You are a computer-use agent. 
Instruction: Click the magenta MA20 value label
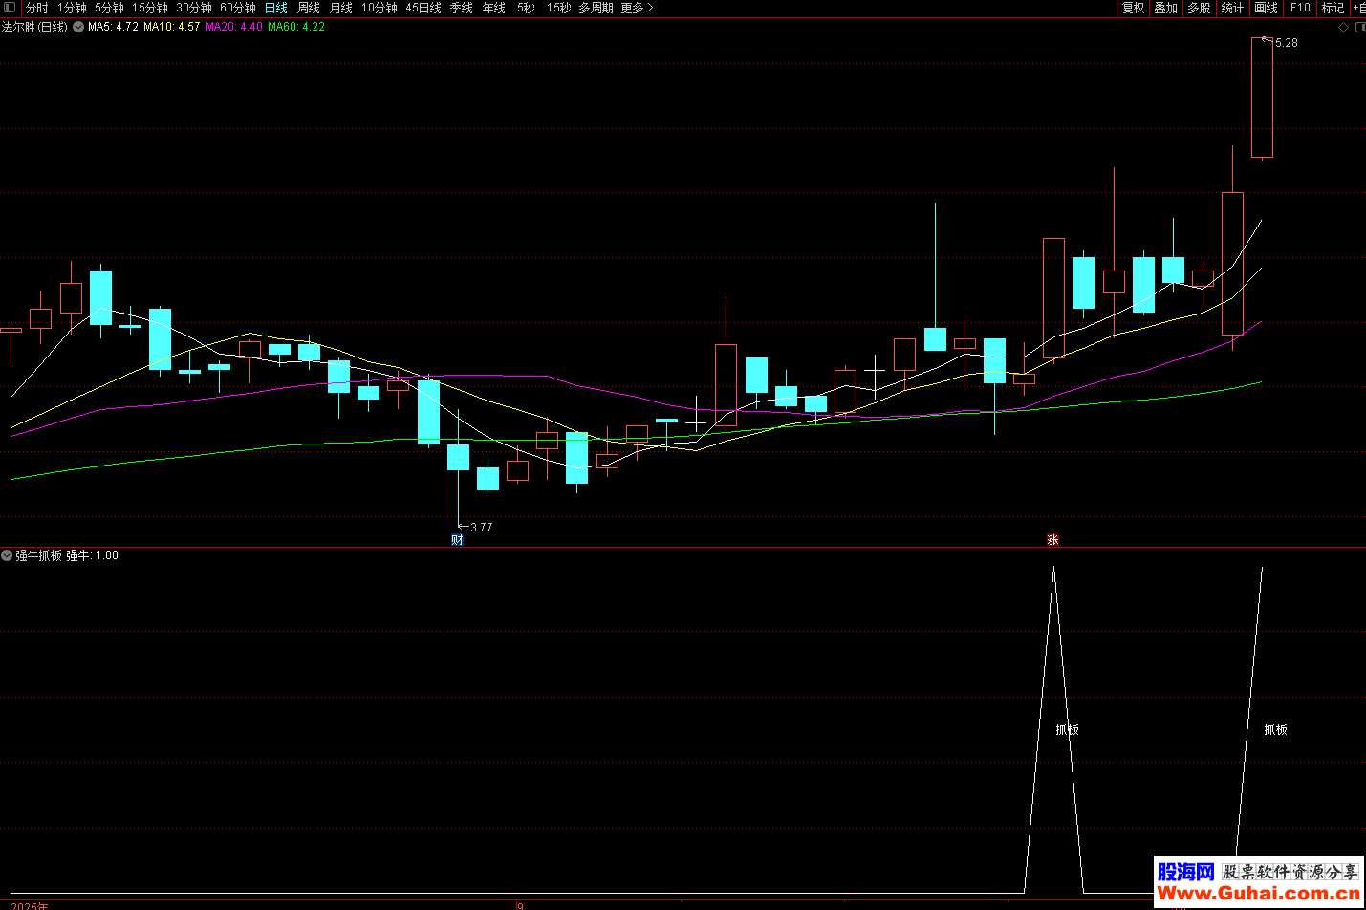pyautogui.click(x=234, y=27)
